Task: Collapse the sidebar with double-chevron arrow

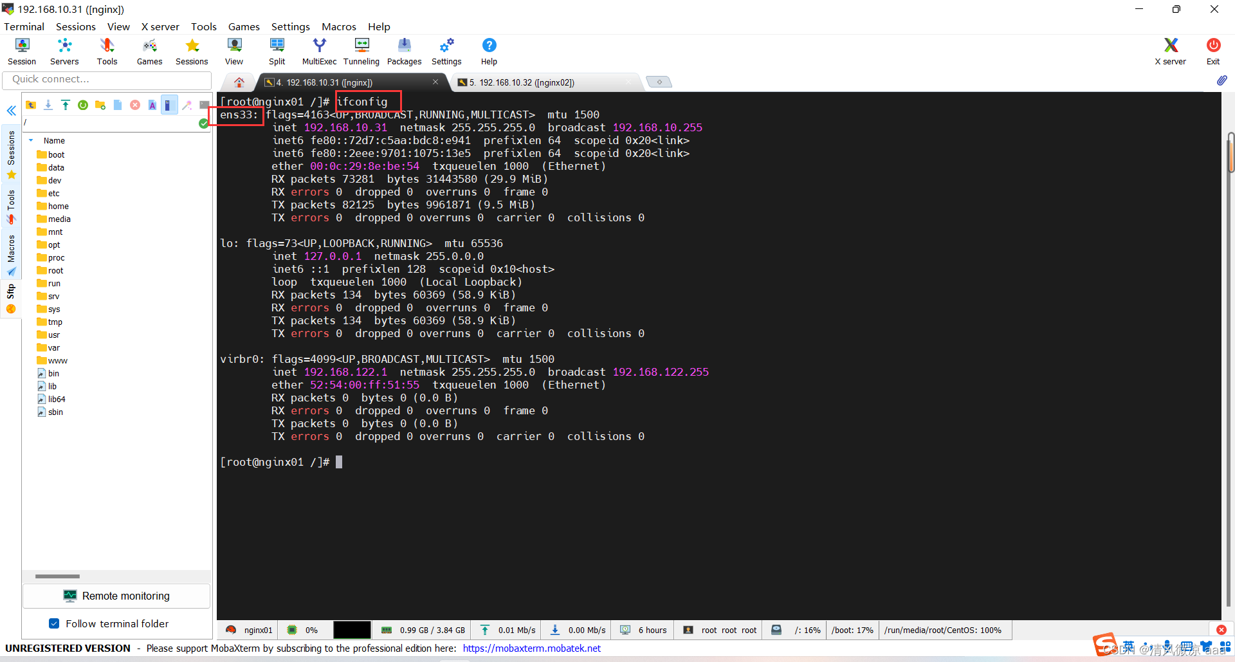Action: [11, 111]
